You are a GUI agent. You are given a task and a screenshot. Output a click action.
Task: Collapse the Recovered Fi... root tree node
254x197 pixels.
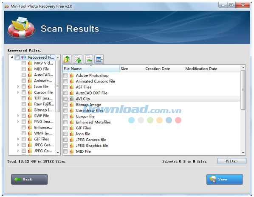tap(12, 57)
